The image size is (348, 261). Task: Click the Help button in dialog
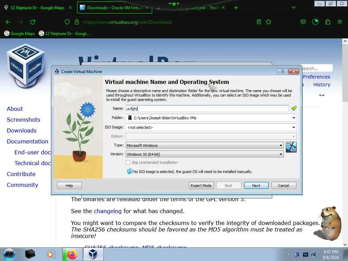[x=69, y=185]
